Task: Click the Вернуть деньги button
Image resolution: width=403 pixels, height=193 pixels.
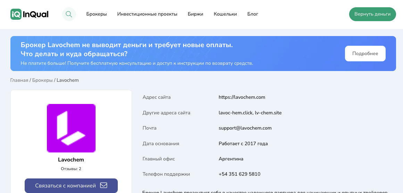Action: pyautogui.click(x=372, y=14)
